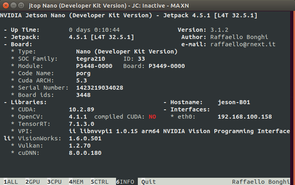Click the VisionWorks version 1.6.0.501
The height and width of the screenshot is (185, 295).
tap(85, 138)
